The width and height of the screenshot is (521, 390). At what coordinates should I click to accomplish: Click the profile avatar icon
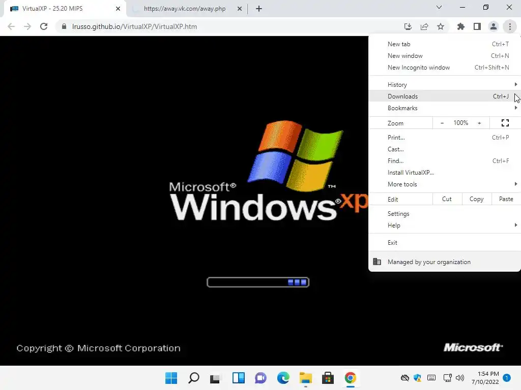(x=494, y=26)
